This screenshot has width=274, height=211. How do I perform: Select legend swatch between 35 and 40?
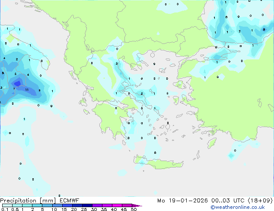pyautogui.click(x=107, y=205)
